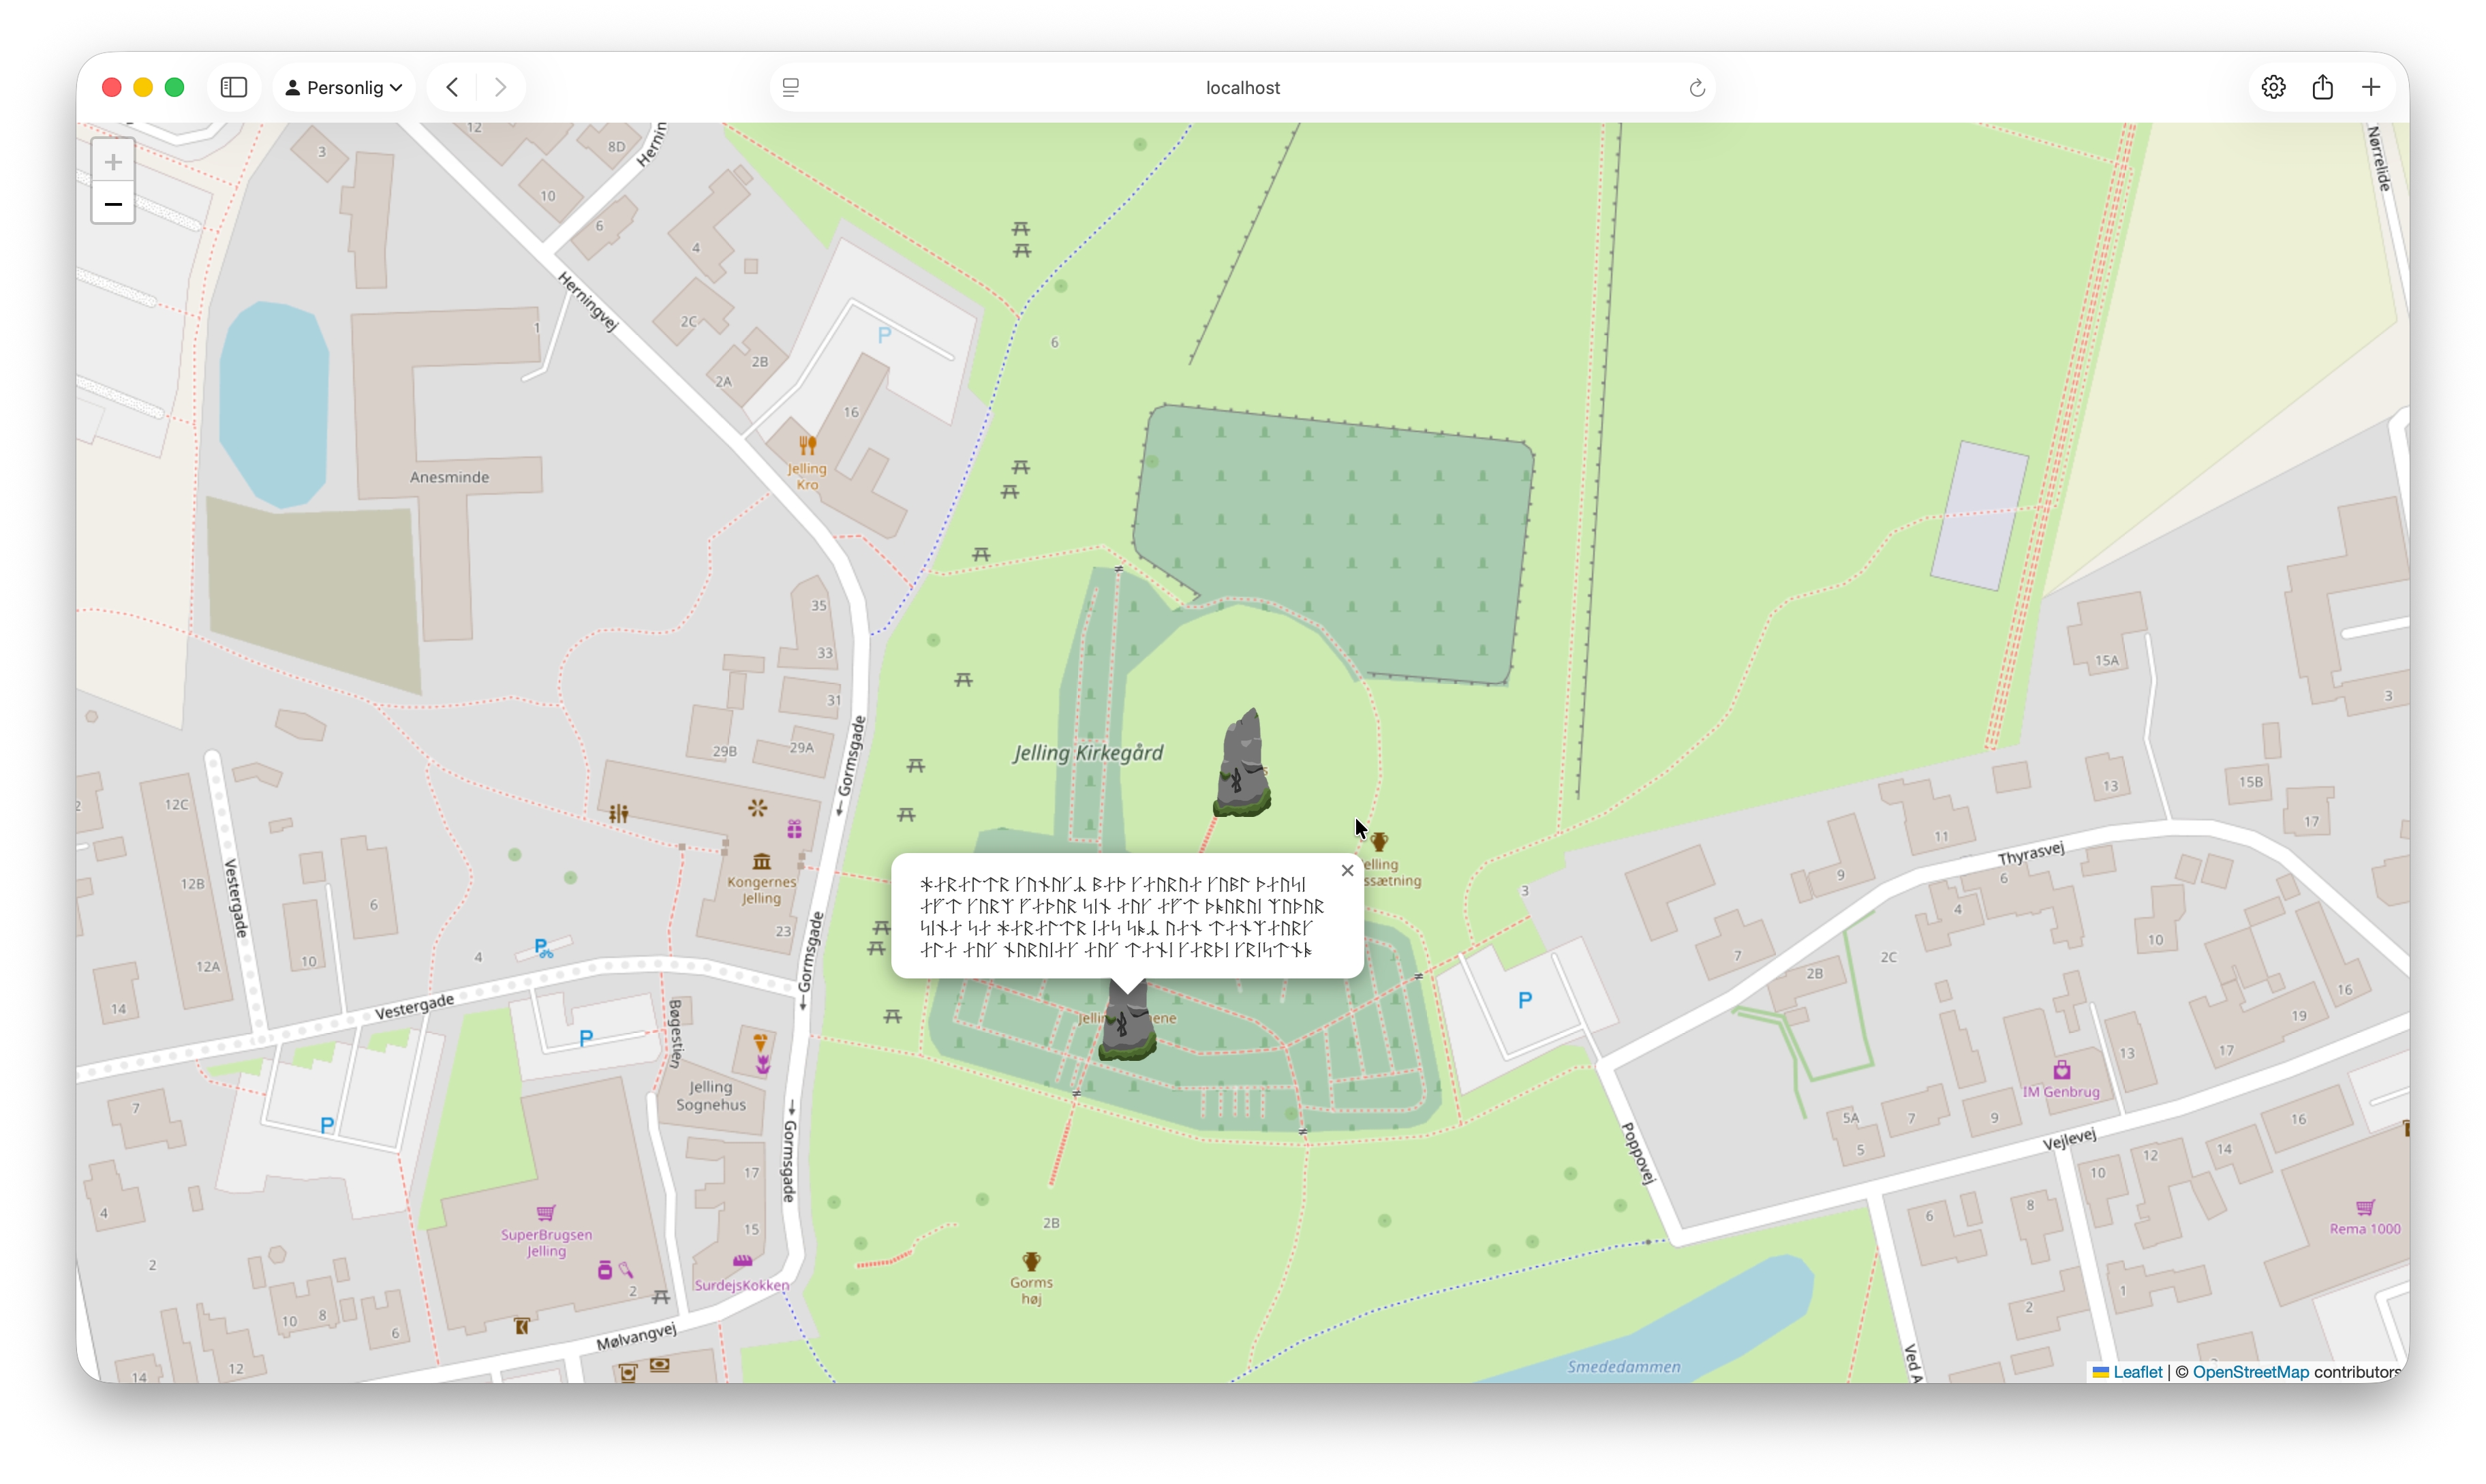
Task: Open a new tab with the plus
Action: click(x=2371, y=88)
